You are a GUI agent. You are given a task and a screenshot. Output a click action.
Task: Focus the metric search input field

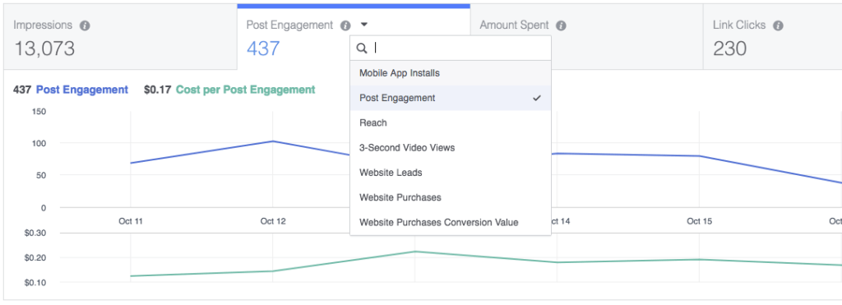pos(451,49)
